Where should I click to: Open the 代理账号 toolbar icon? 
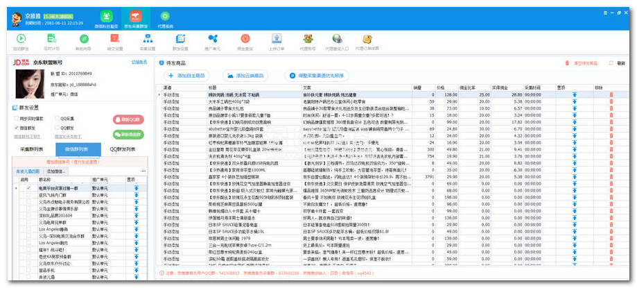pyautogui.click(x=308, y=39)
